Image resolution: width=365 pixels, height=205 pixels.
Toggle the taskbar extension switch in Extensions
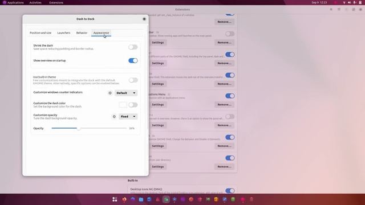click(x=230, y=34)
